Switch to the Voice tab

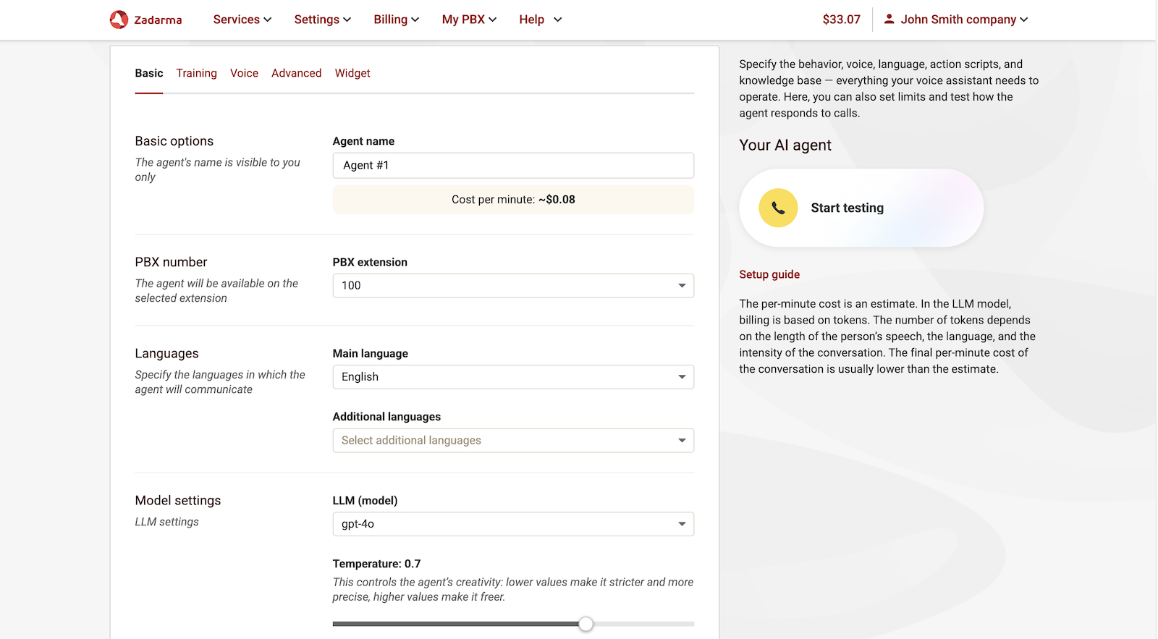245,73
